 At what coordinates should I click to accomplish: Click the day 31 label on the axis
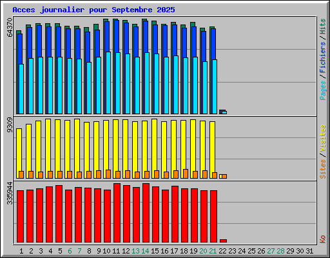click(x=309, y=251)
